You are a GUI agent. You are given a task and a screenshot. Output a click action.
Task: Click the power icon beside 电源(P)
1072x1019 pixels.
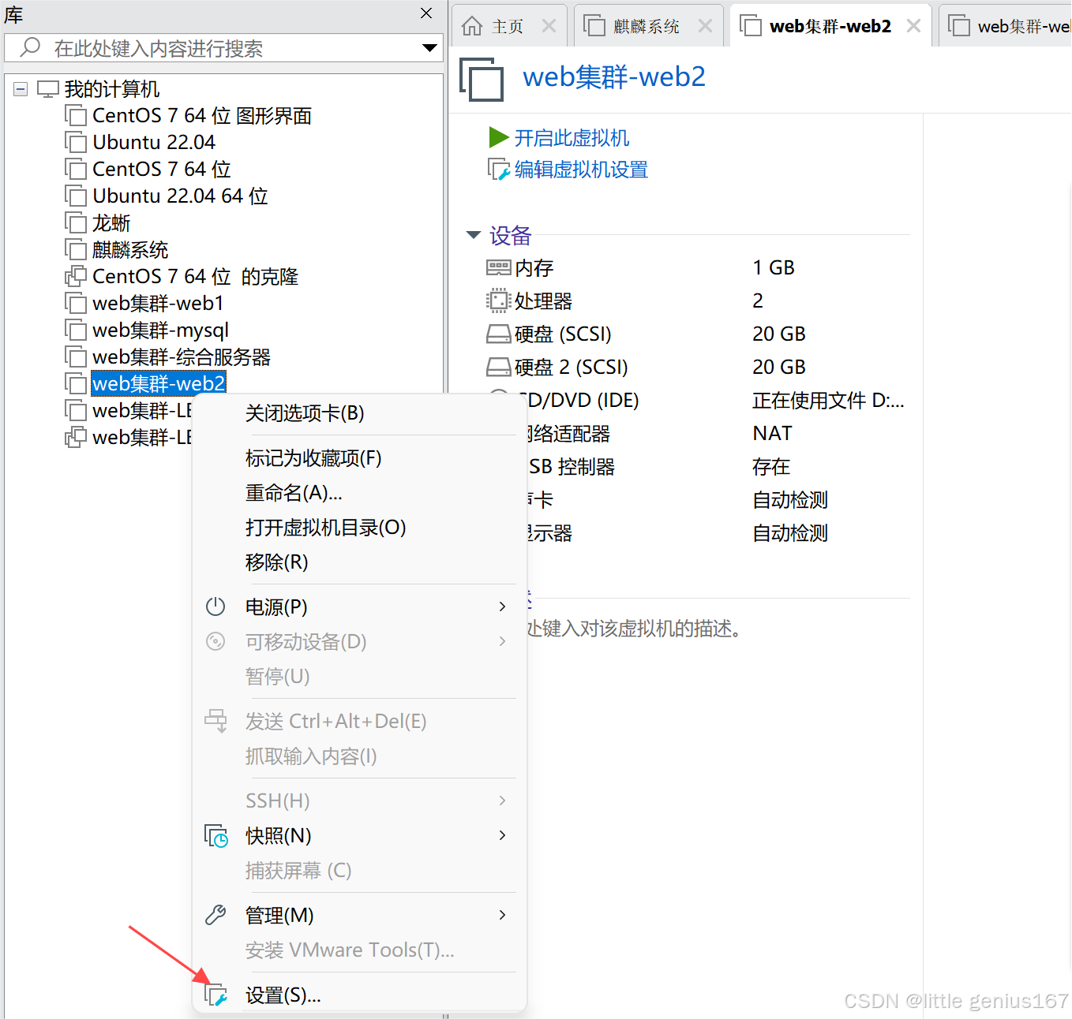click(x=216, y=607)
